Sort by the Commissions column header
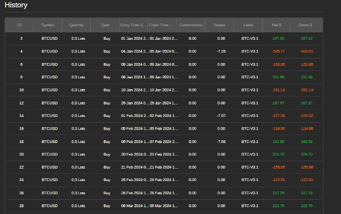 coord(191,25)
